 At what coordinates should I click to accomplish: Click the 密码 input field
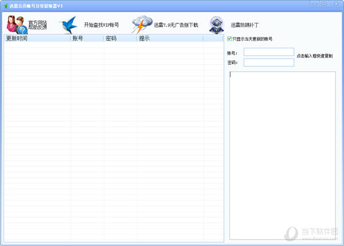pos(269,63)
